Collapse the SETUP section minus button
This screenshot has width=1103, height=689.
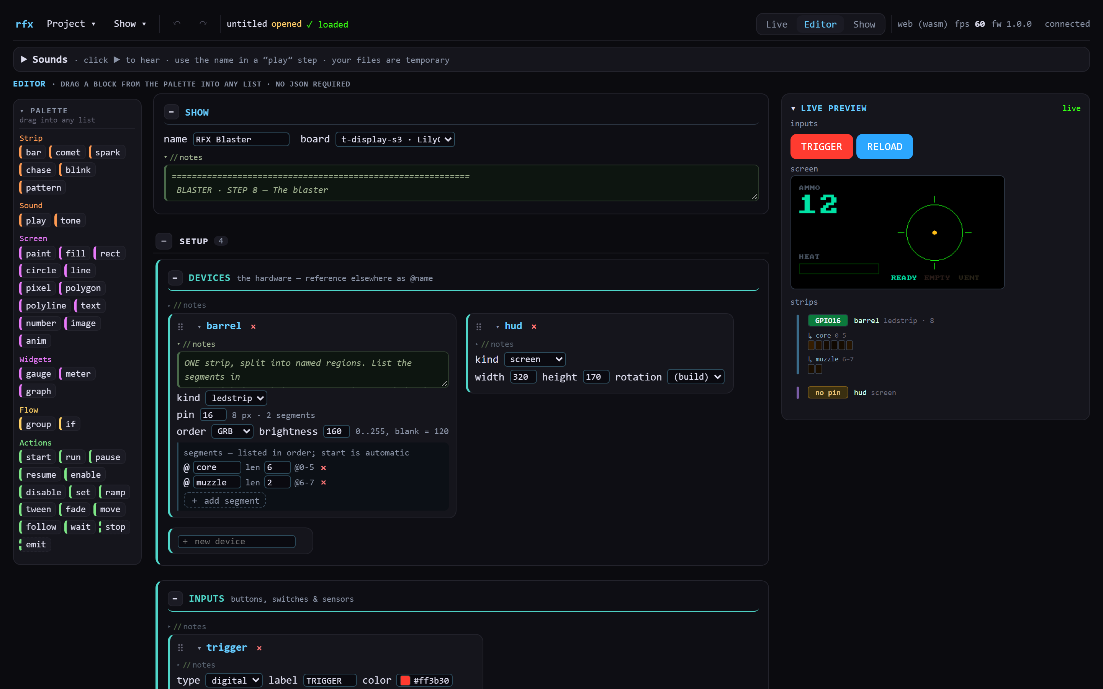pyautogui.click(x=164, y=241)
